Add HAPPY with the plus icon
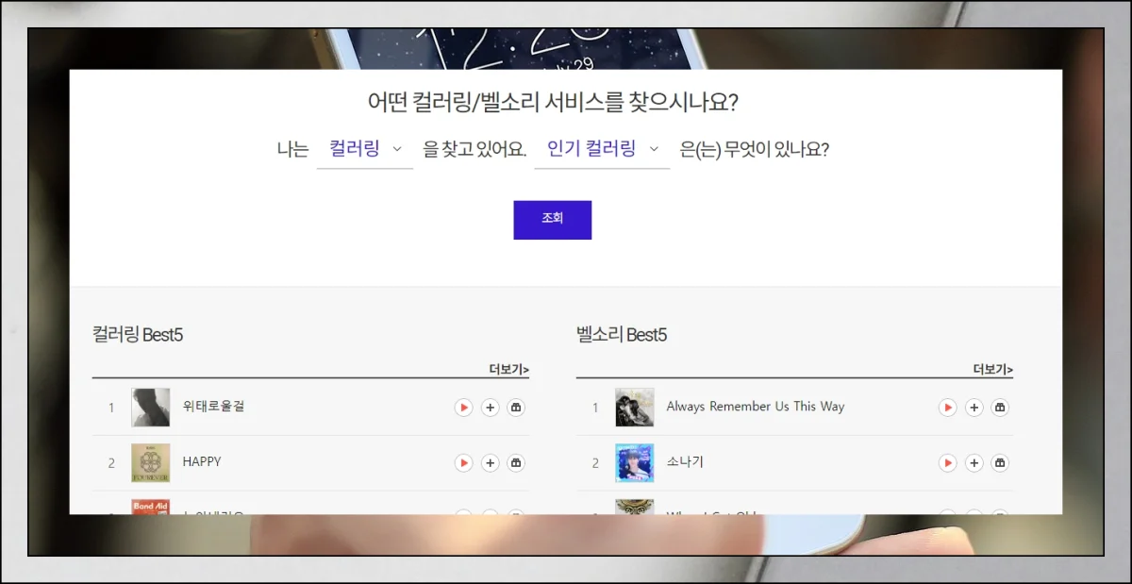The image size is (1132, 584). 490,463
